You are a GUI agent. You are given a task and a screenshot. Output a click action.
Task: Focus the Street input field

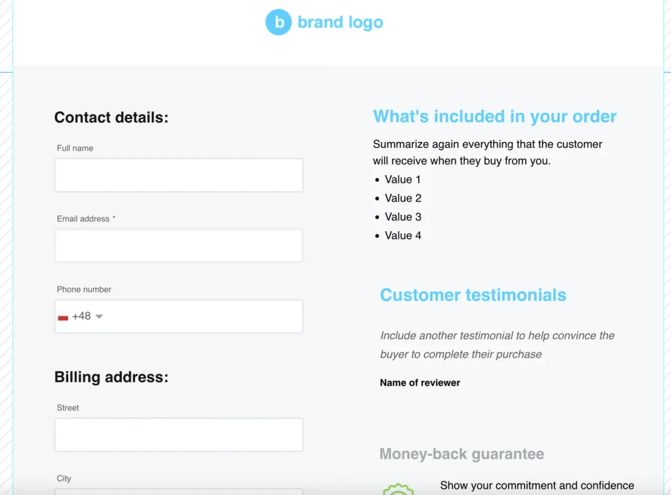[x=179, y=435]
